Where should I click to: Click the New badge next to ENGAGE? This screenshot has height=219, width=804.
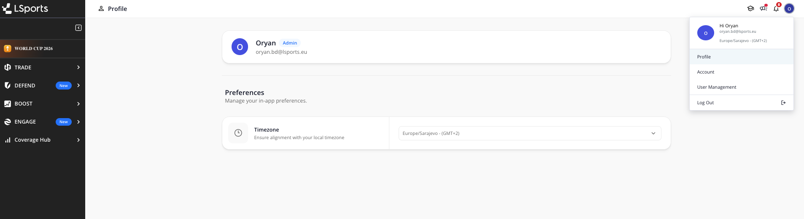point(64,122)
